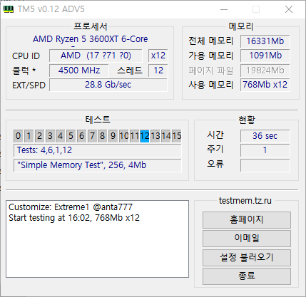Click the 28.8 Gb/sec speed field
Image resolution: width=306 pixels, height=297 pixels.
click(x=108, y=85)
